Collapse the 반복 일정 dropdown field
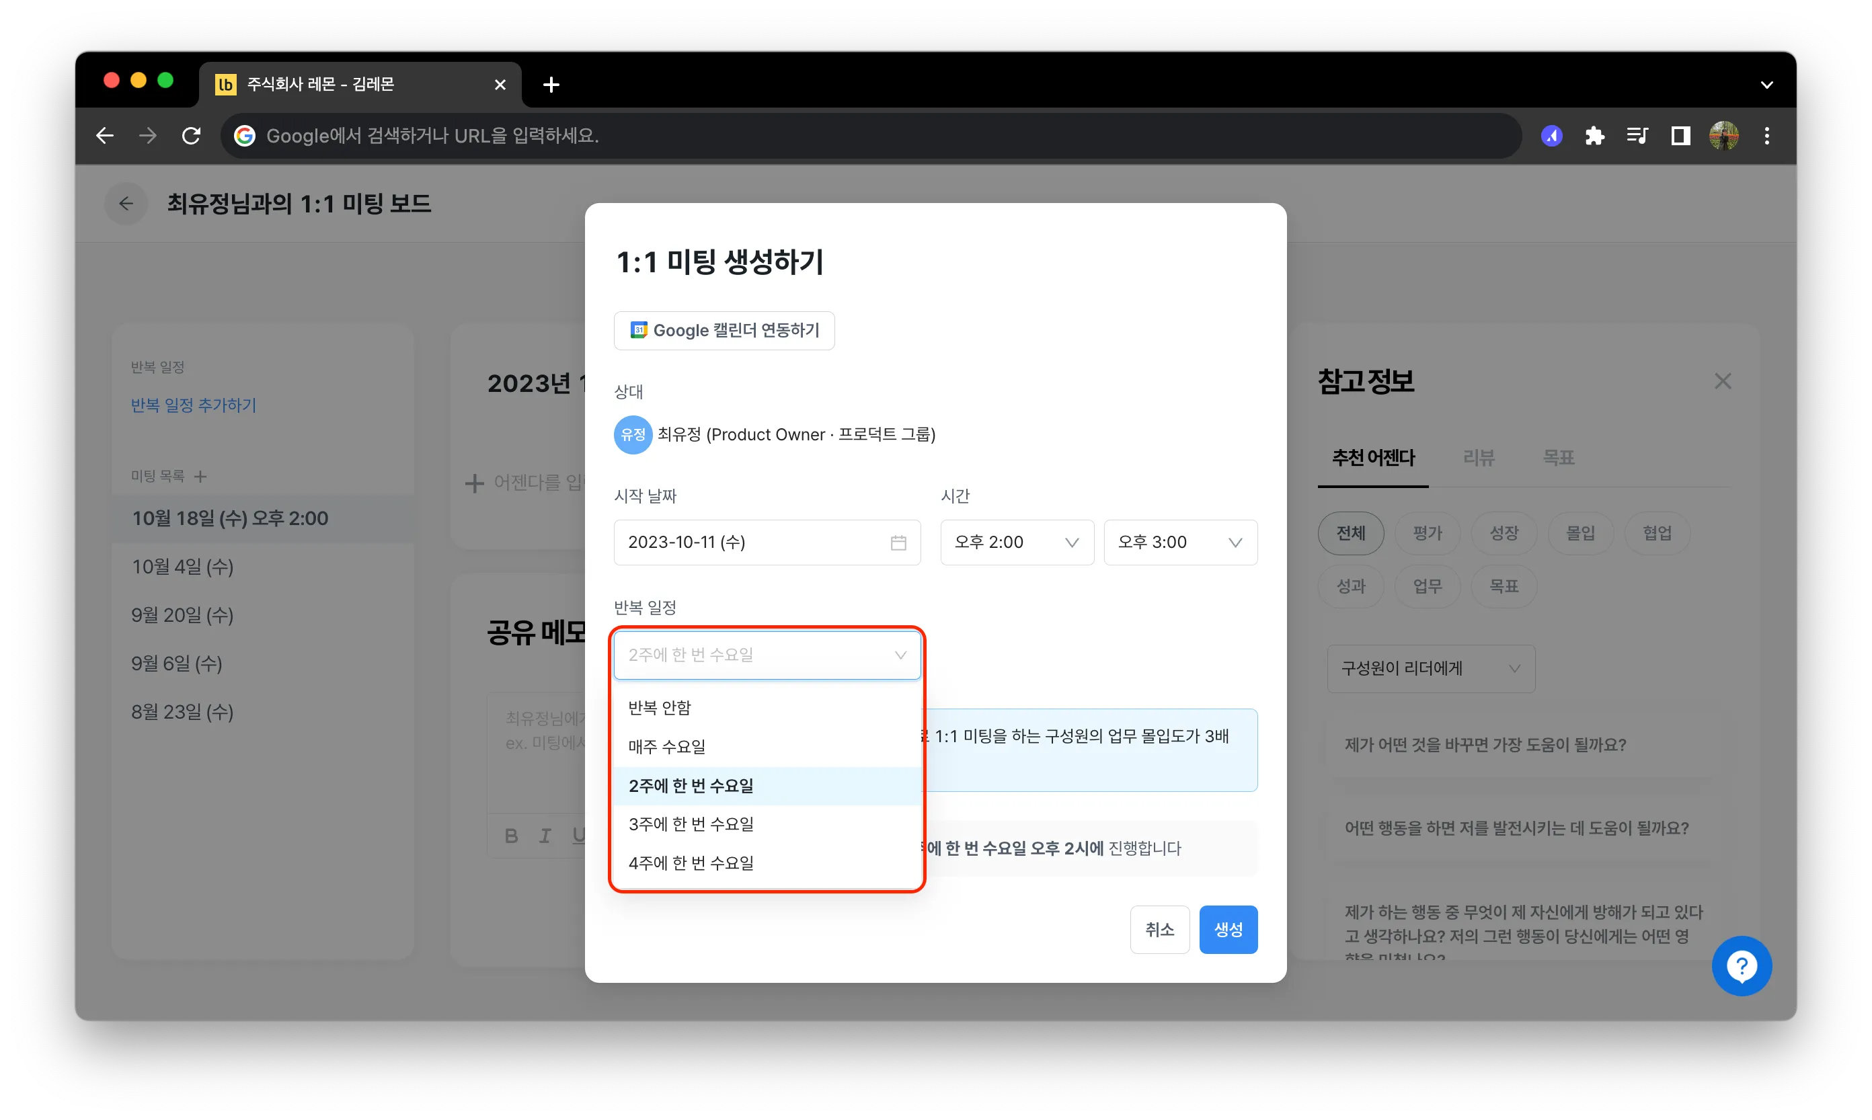1872x1120 pixels. 767,655
